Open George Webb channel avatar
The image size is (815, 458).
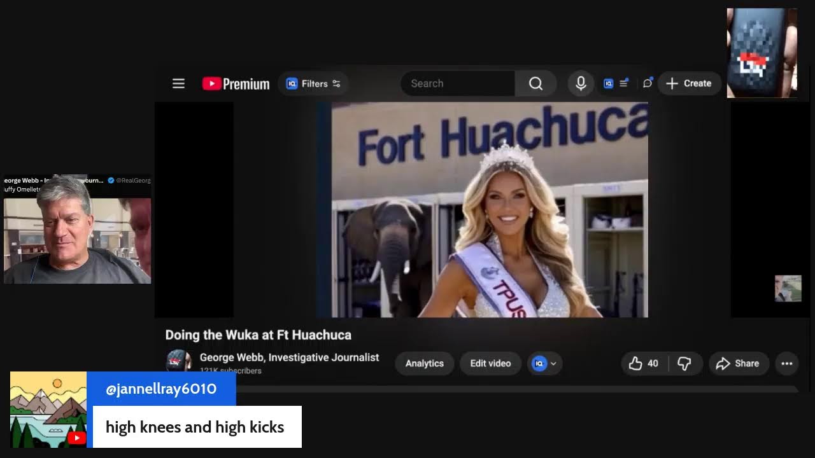(179, 361)
